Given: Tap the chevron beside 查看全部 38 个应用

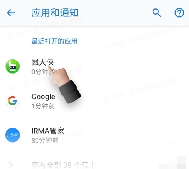Looking at the screenshot, I should [11, 165].
